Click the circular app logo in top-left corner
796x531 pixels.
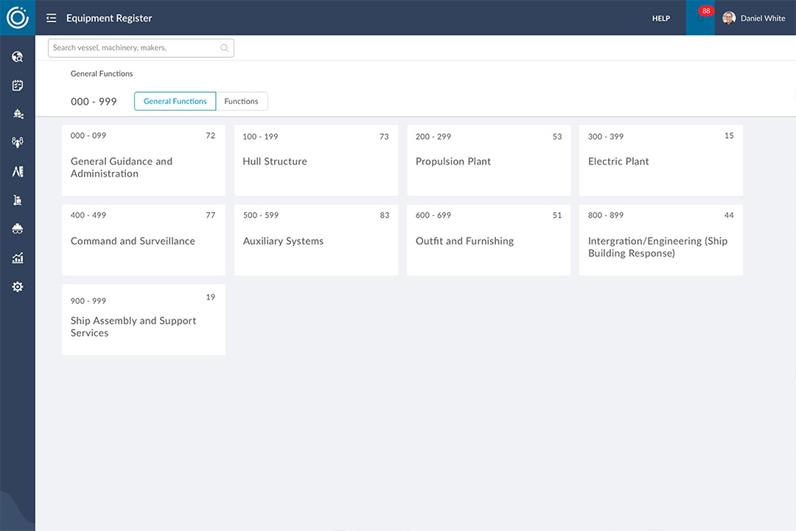(17, 18)
